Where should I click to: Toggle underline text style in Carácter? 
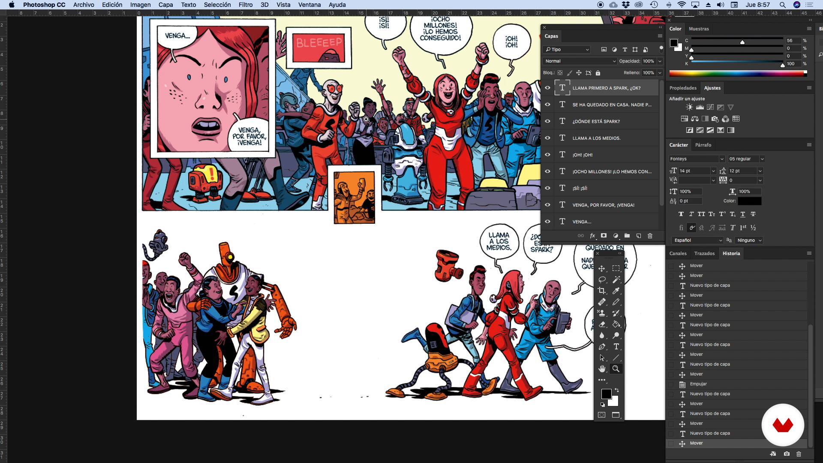tap(743, 214)
